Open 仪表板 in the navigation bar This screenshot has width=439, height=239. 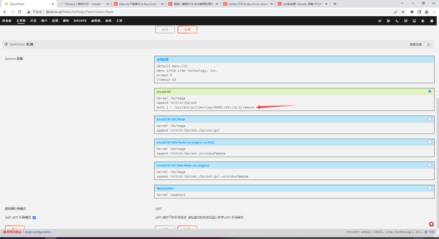coord(7,21)
